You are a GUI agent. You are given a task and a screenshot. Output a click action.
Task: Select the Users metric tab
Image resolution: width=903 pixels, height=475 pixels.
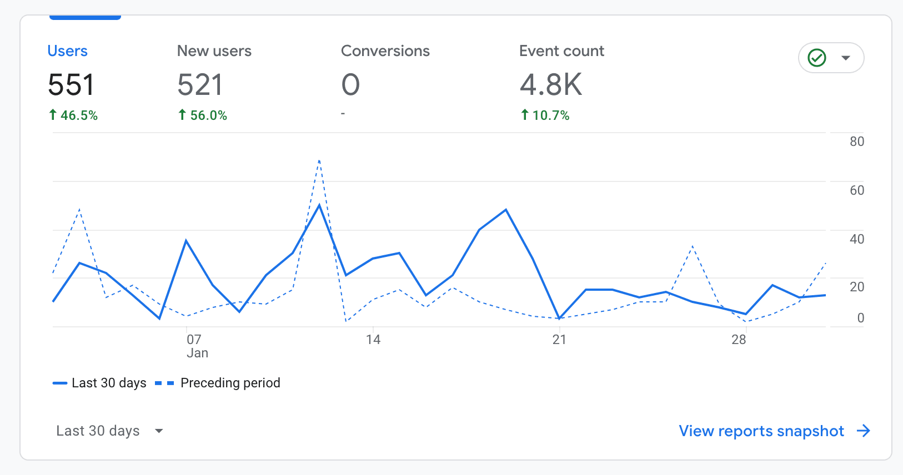pos(67,51)
